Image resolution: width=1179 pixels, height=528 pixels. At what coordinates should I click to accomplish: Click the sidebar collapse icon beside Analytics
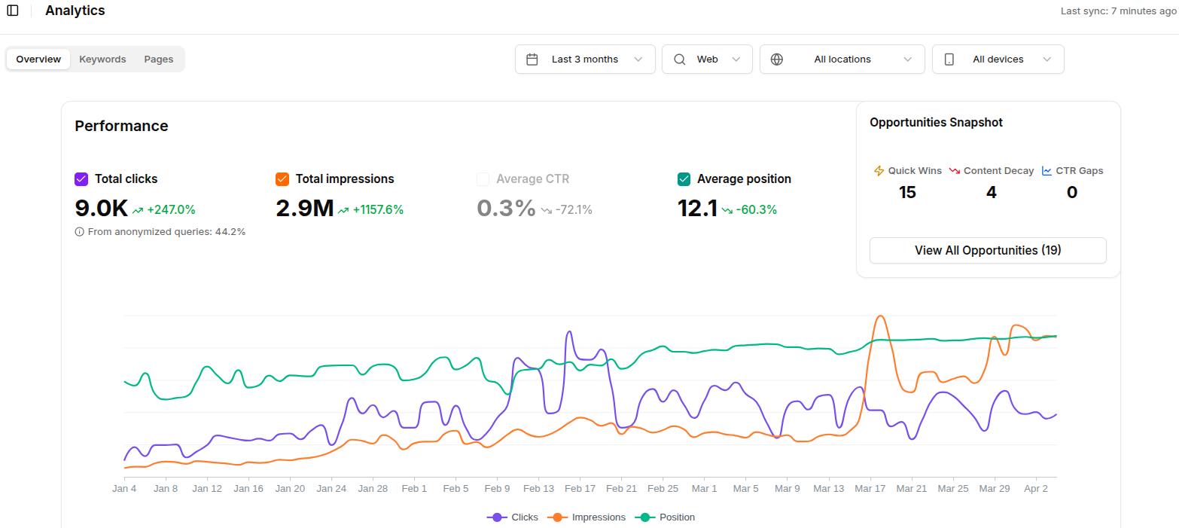tap(12, 11)
